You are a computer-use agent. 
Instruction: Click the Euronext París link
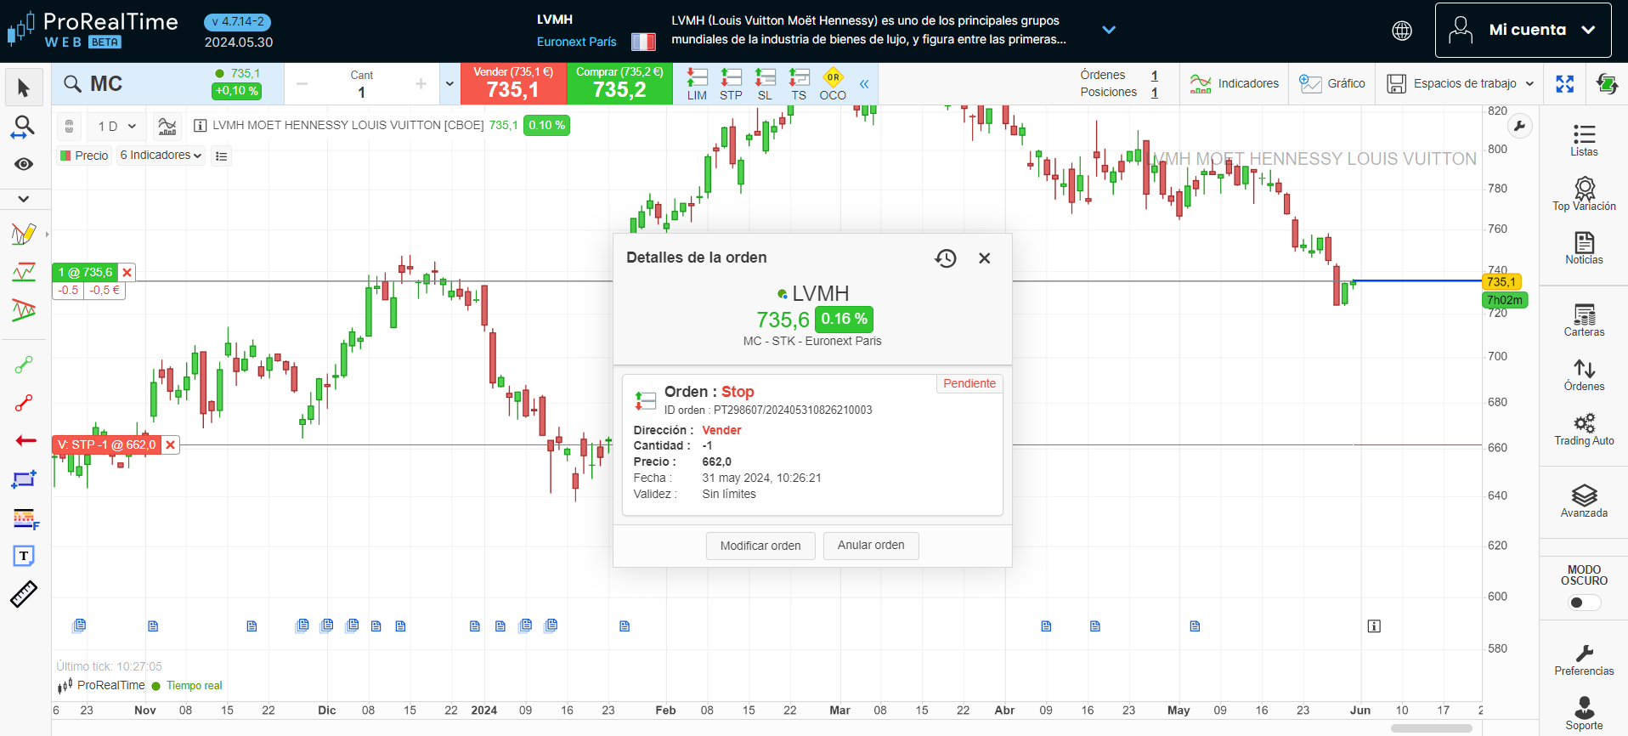click(x=577, y=42)
